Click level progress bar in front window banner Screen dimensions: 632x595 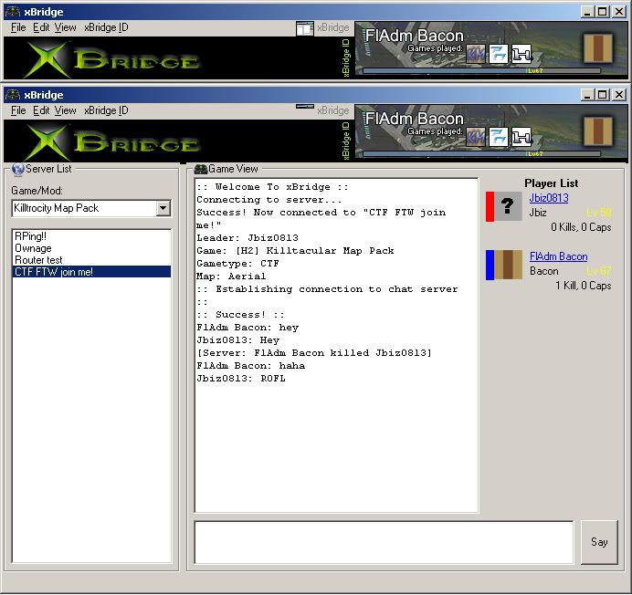482,153
